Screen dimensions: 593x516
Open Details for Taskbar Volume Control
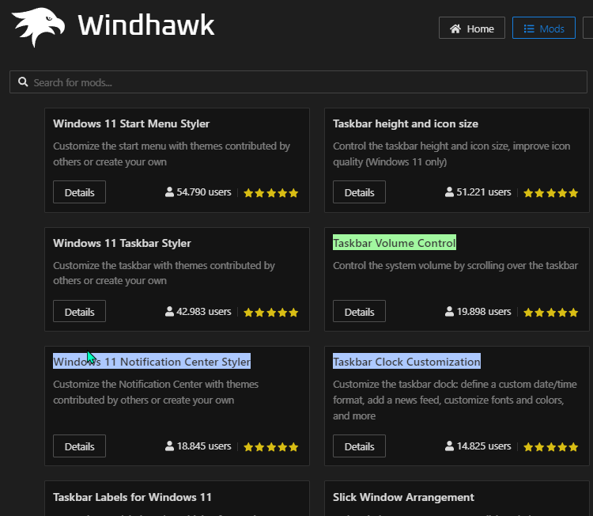tap(359, 312)
